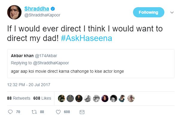Viewport: 182px width, 120px height.
Task: Open direct message envelope icon
Action: tap(82, 112)
